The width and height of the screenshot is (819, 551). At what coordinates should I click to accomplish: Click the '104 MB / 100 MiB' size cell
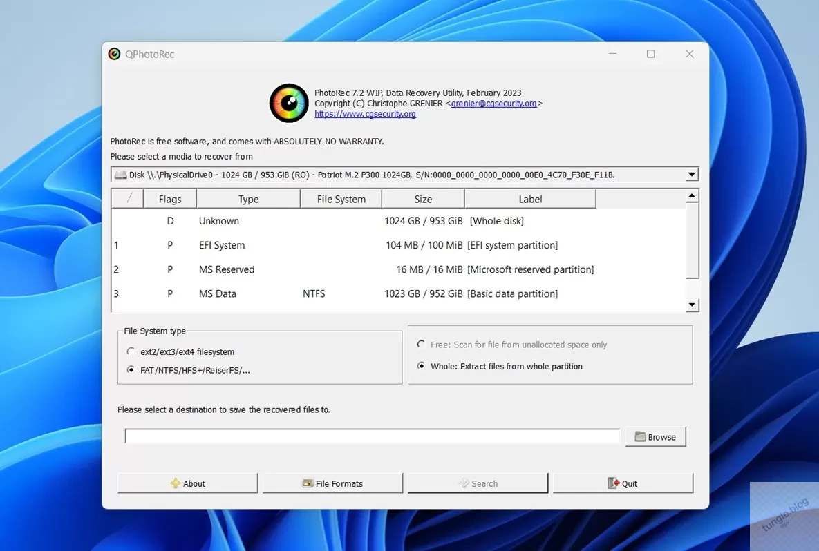pyautogui.click(x=424, y=244)
